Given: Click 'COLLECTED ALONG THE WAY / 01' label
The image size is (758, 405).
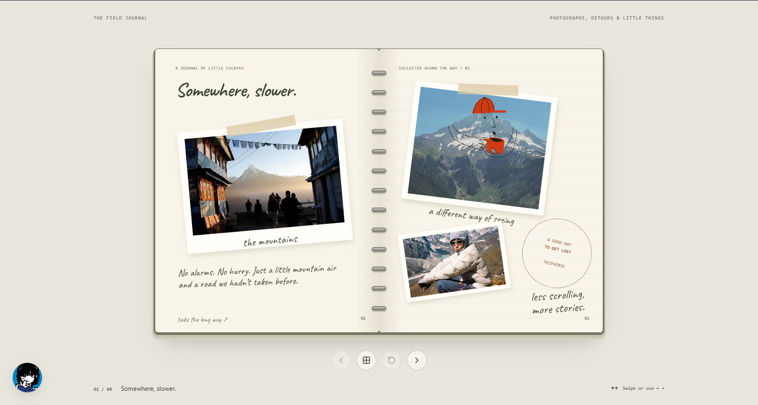Looking at the screenshot, I should 434,68.
